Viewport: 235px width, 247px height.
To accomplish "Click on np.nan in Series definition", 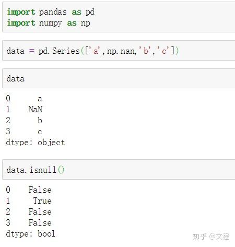I will (122, 51).
